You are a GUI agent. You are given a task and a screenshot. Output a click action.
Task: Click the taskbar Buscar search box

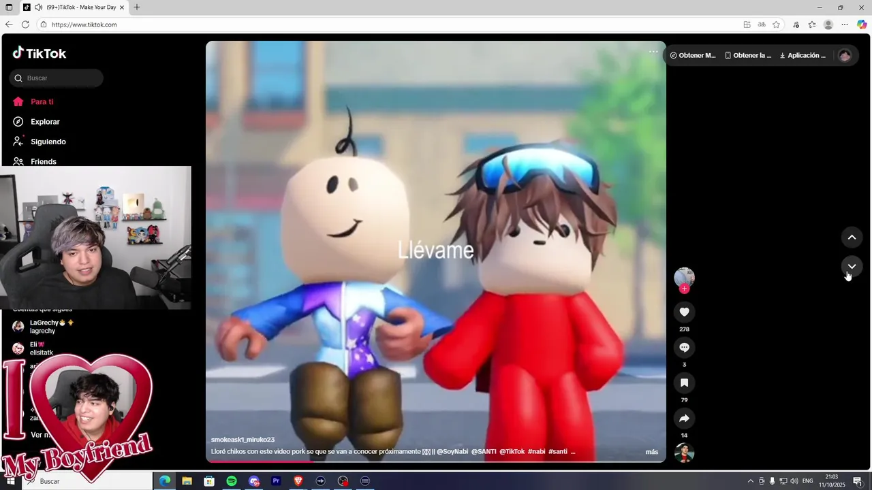click(87, 481)
